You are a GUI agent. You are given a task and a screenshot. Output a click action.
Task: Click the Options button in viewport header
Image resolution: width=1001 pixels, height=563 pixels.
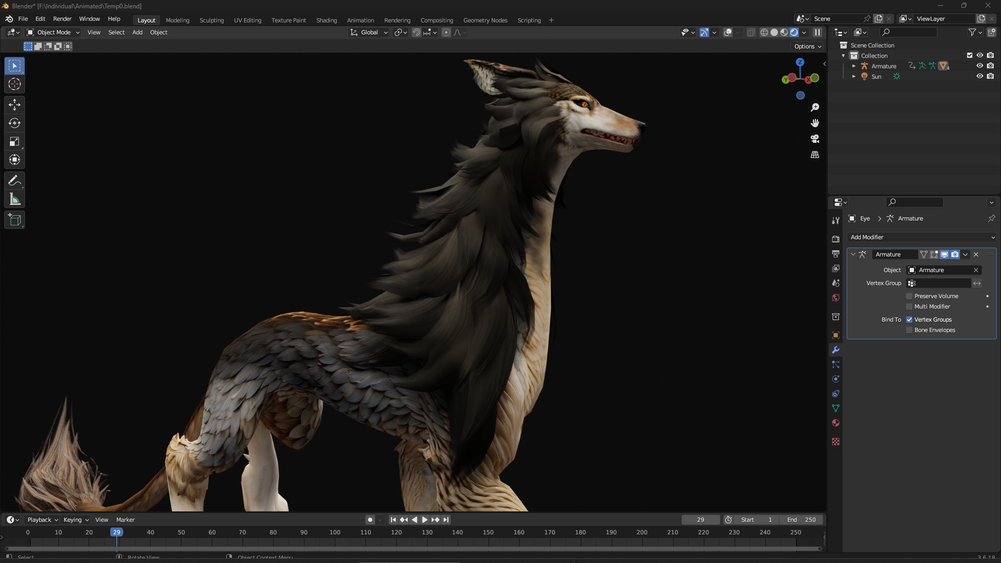tap(807, 46)
